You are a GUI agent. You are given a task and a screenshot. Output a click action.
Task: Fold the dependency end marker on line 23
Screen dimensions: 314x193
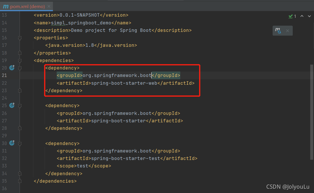[x=20, y=90]
